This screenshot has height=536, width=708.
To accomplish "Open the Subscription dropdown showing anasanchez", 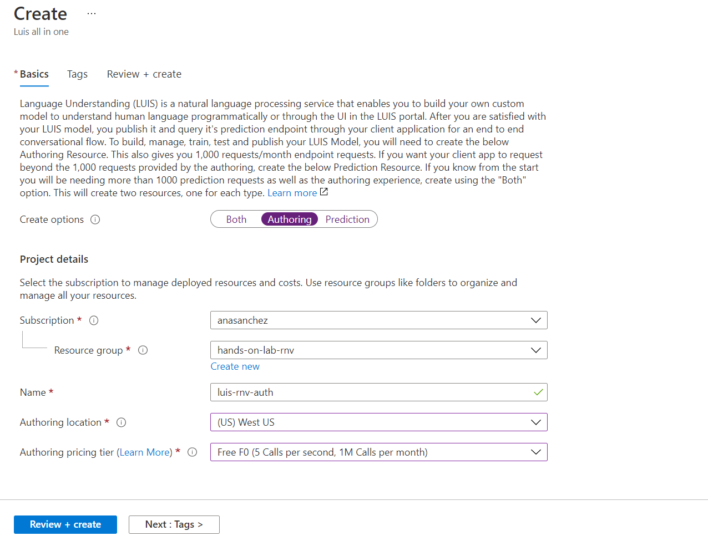I will [379, 320].
